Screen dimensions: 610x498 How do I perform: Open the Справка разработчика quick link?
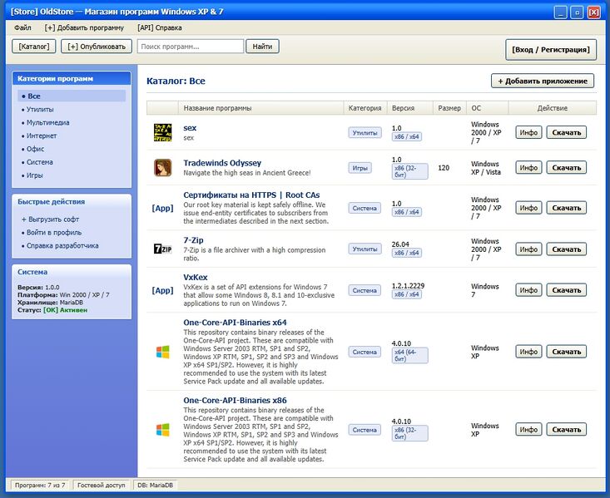coord(62,246)
